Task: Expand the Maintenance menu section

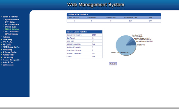Action: coord(8,65)
